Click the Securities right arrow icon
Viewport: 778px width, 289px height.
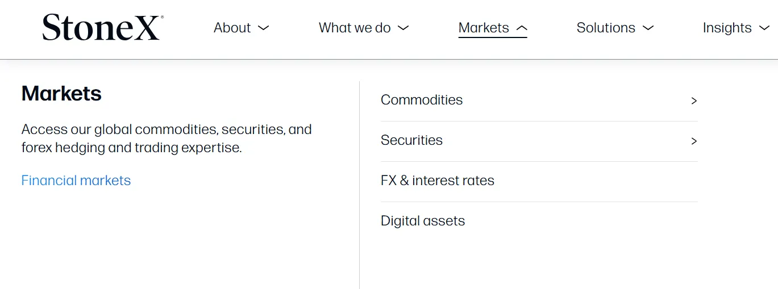(x=694, y=141)
